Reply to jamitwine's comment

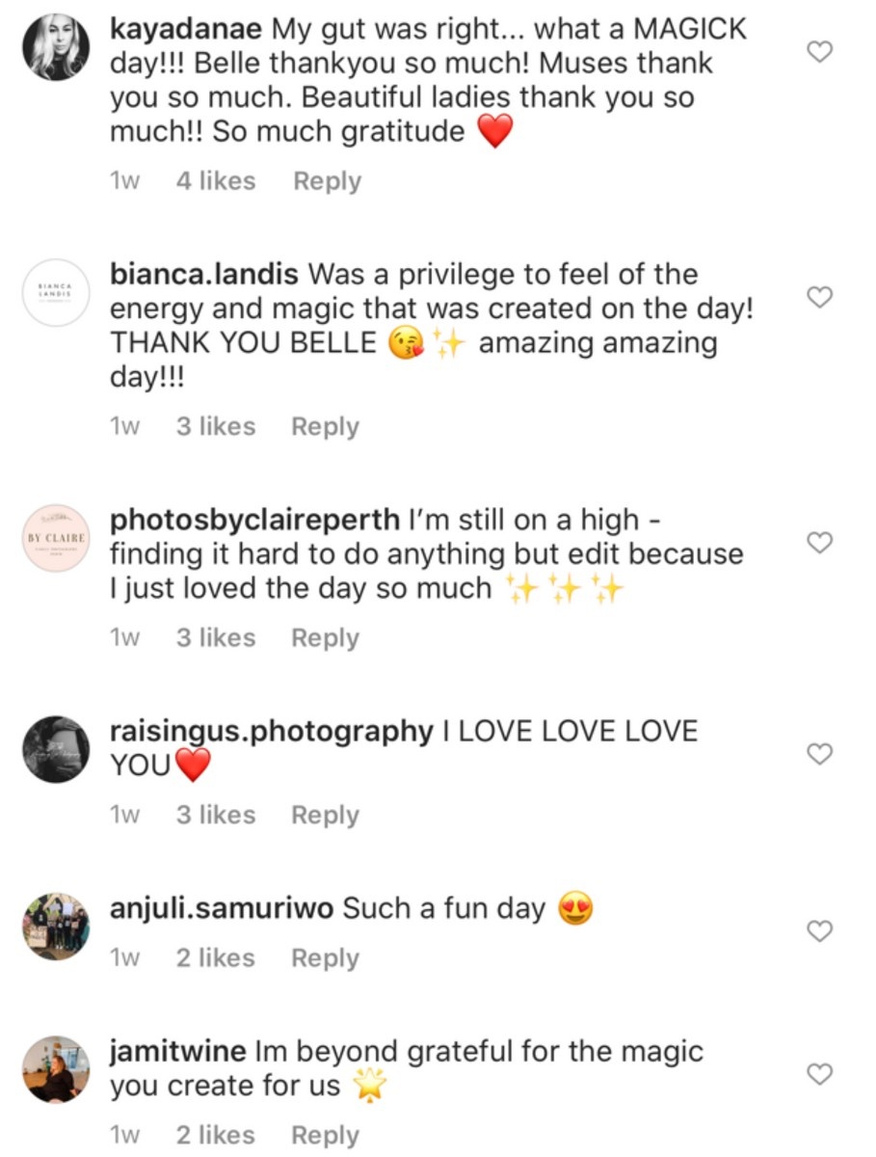pos(326,1136)
